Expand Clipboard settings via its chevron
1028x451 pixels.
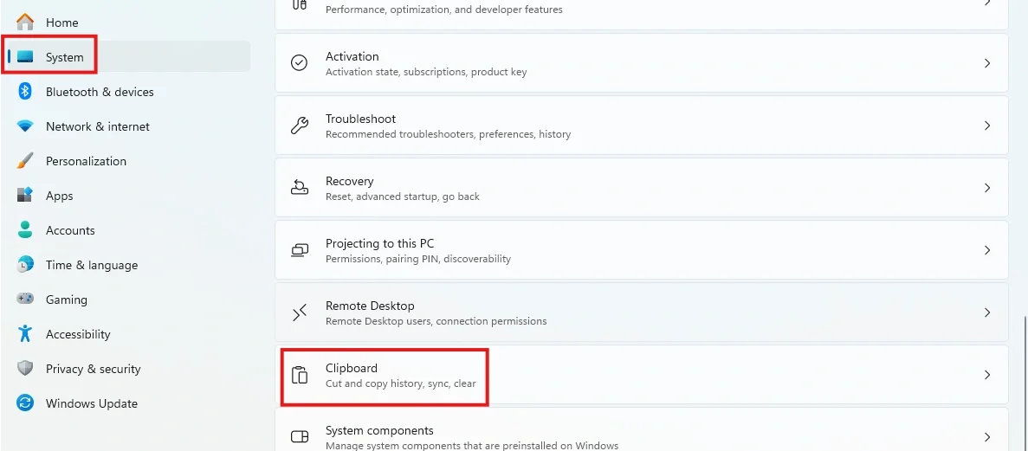(x=987, y=375)
